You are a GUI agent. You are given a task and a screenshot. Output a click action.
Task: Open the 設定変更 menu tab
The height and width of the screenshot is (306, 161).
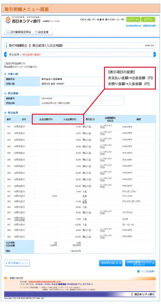click(x=42, y=32)
